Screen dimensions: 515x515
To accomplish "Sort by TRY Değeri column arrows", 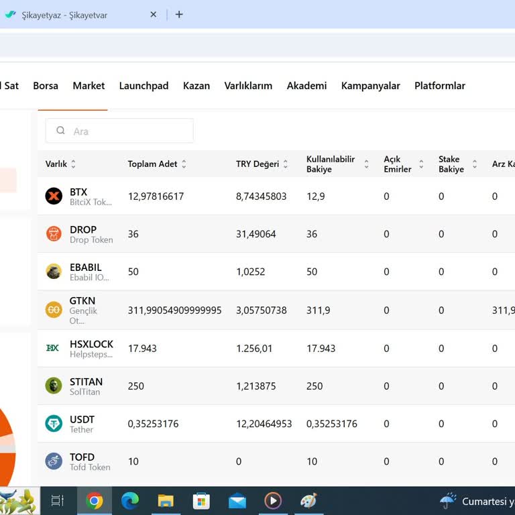I will pyautogui.click(x=286, y=164).
